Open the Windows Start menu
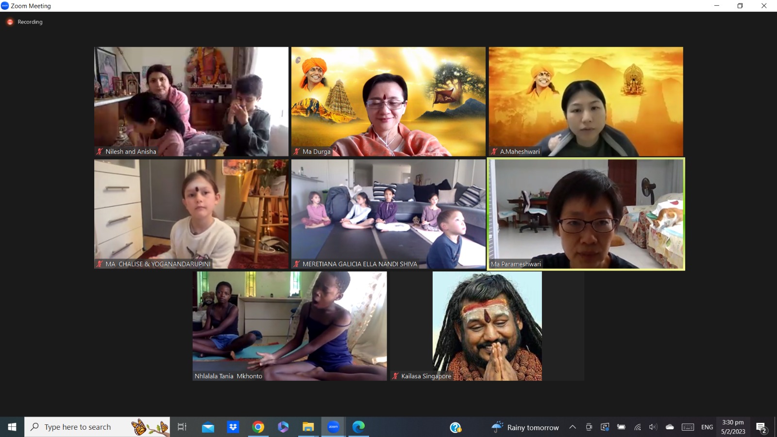 click(12, 427)
